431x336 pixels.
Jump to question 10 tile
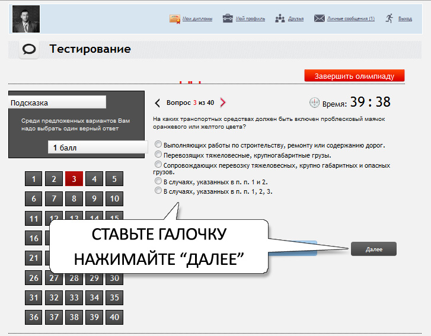pos(114,199)
